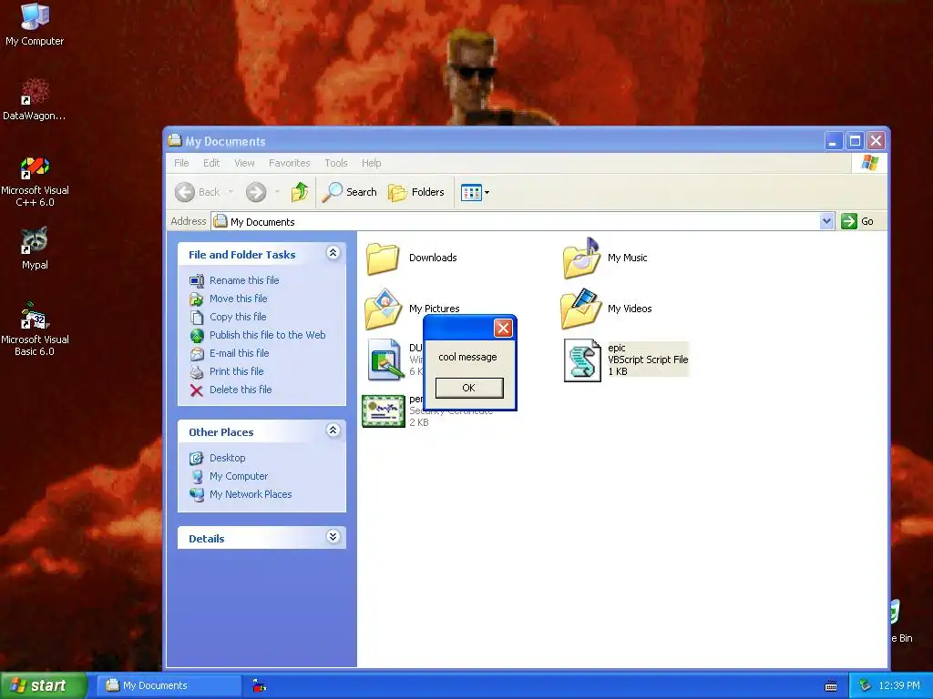Click Delete this file
This screenshot has width=933, height=699.
click(x=241, y=390)
